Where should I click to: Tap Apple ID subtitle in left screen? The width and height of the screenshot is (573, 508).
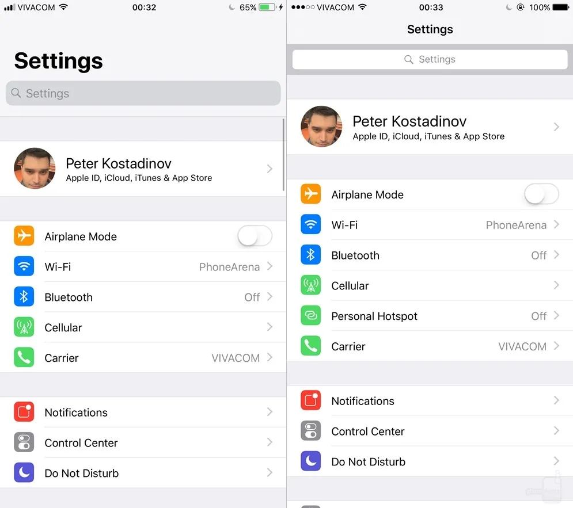(139, 178)
